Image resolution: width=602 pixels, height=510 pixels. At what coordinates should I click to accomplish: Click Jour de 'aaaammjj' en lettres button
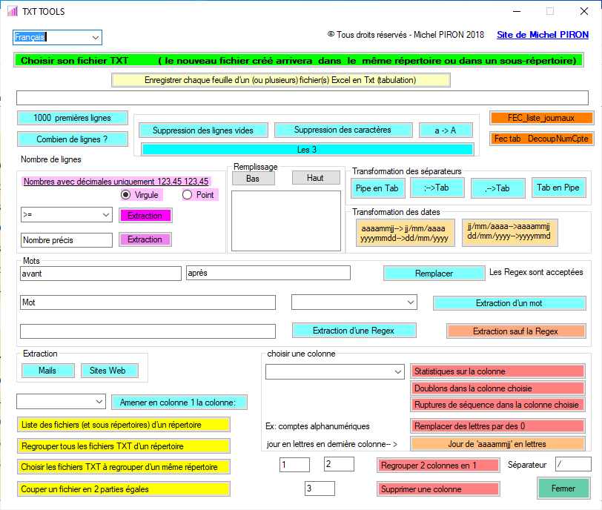click(x=497, y=444)
